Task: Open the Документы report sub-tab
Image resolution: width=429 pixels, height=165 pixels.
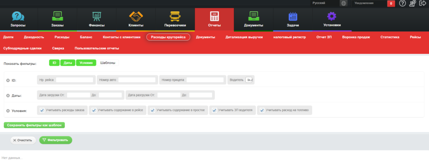Action: (x=205, y=37)
